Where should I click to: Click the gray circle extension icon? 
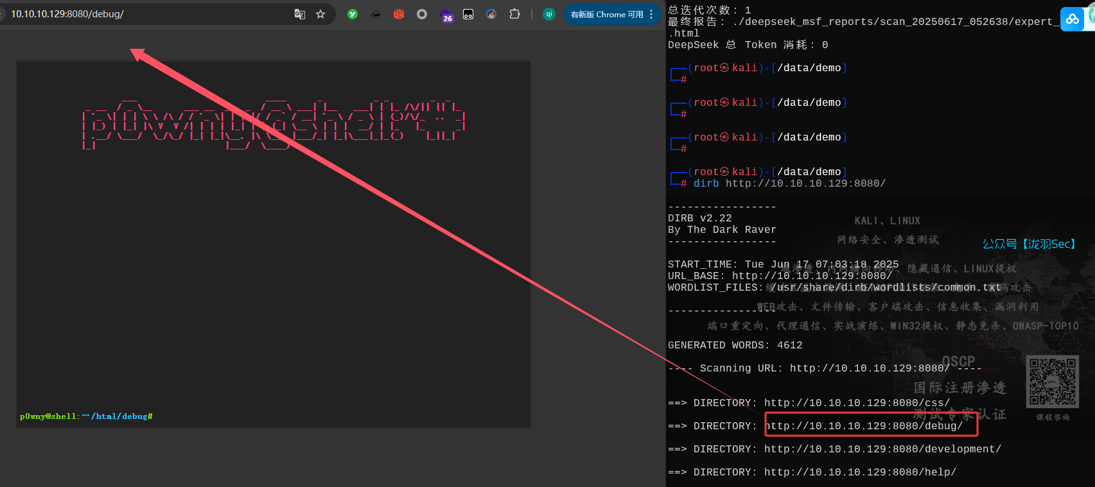pyautogui.click(x=422, y=14)
